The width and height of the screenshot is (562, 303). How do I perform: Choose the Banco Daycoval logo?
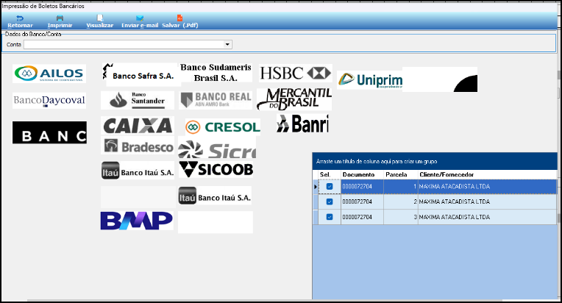[x=49, y=101]
